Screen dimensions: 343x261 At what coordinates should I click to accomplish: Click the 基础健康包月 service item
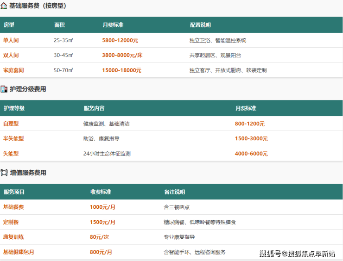(x=19, y=252)
